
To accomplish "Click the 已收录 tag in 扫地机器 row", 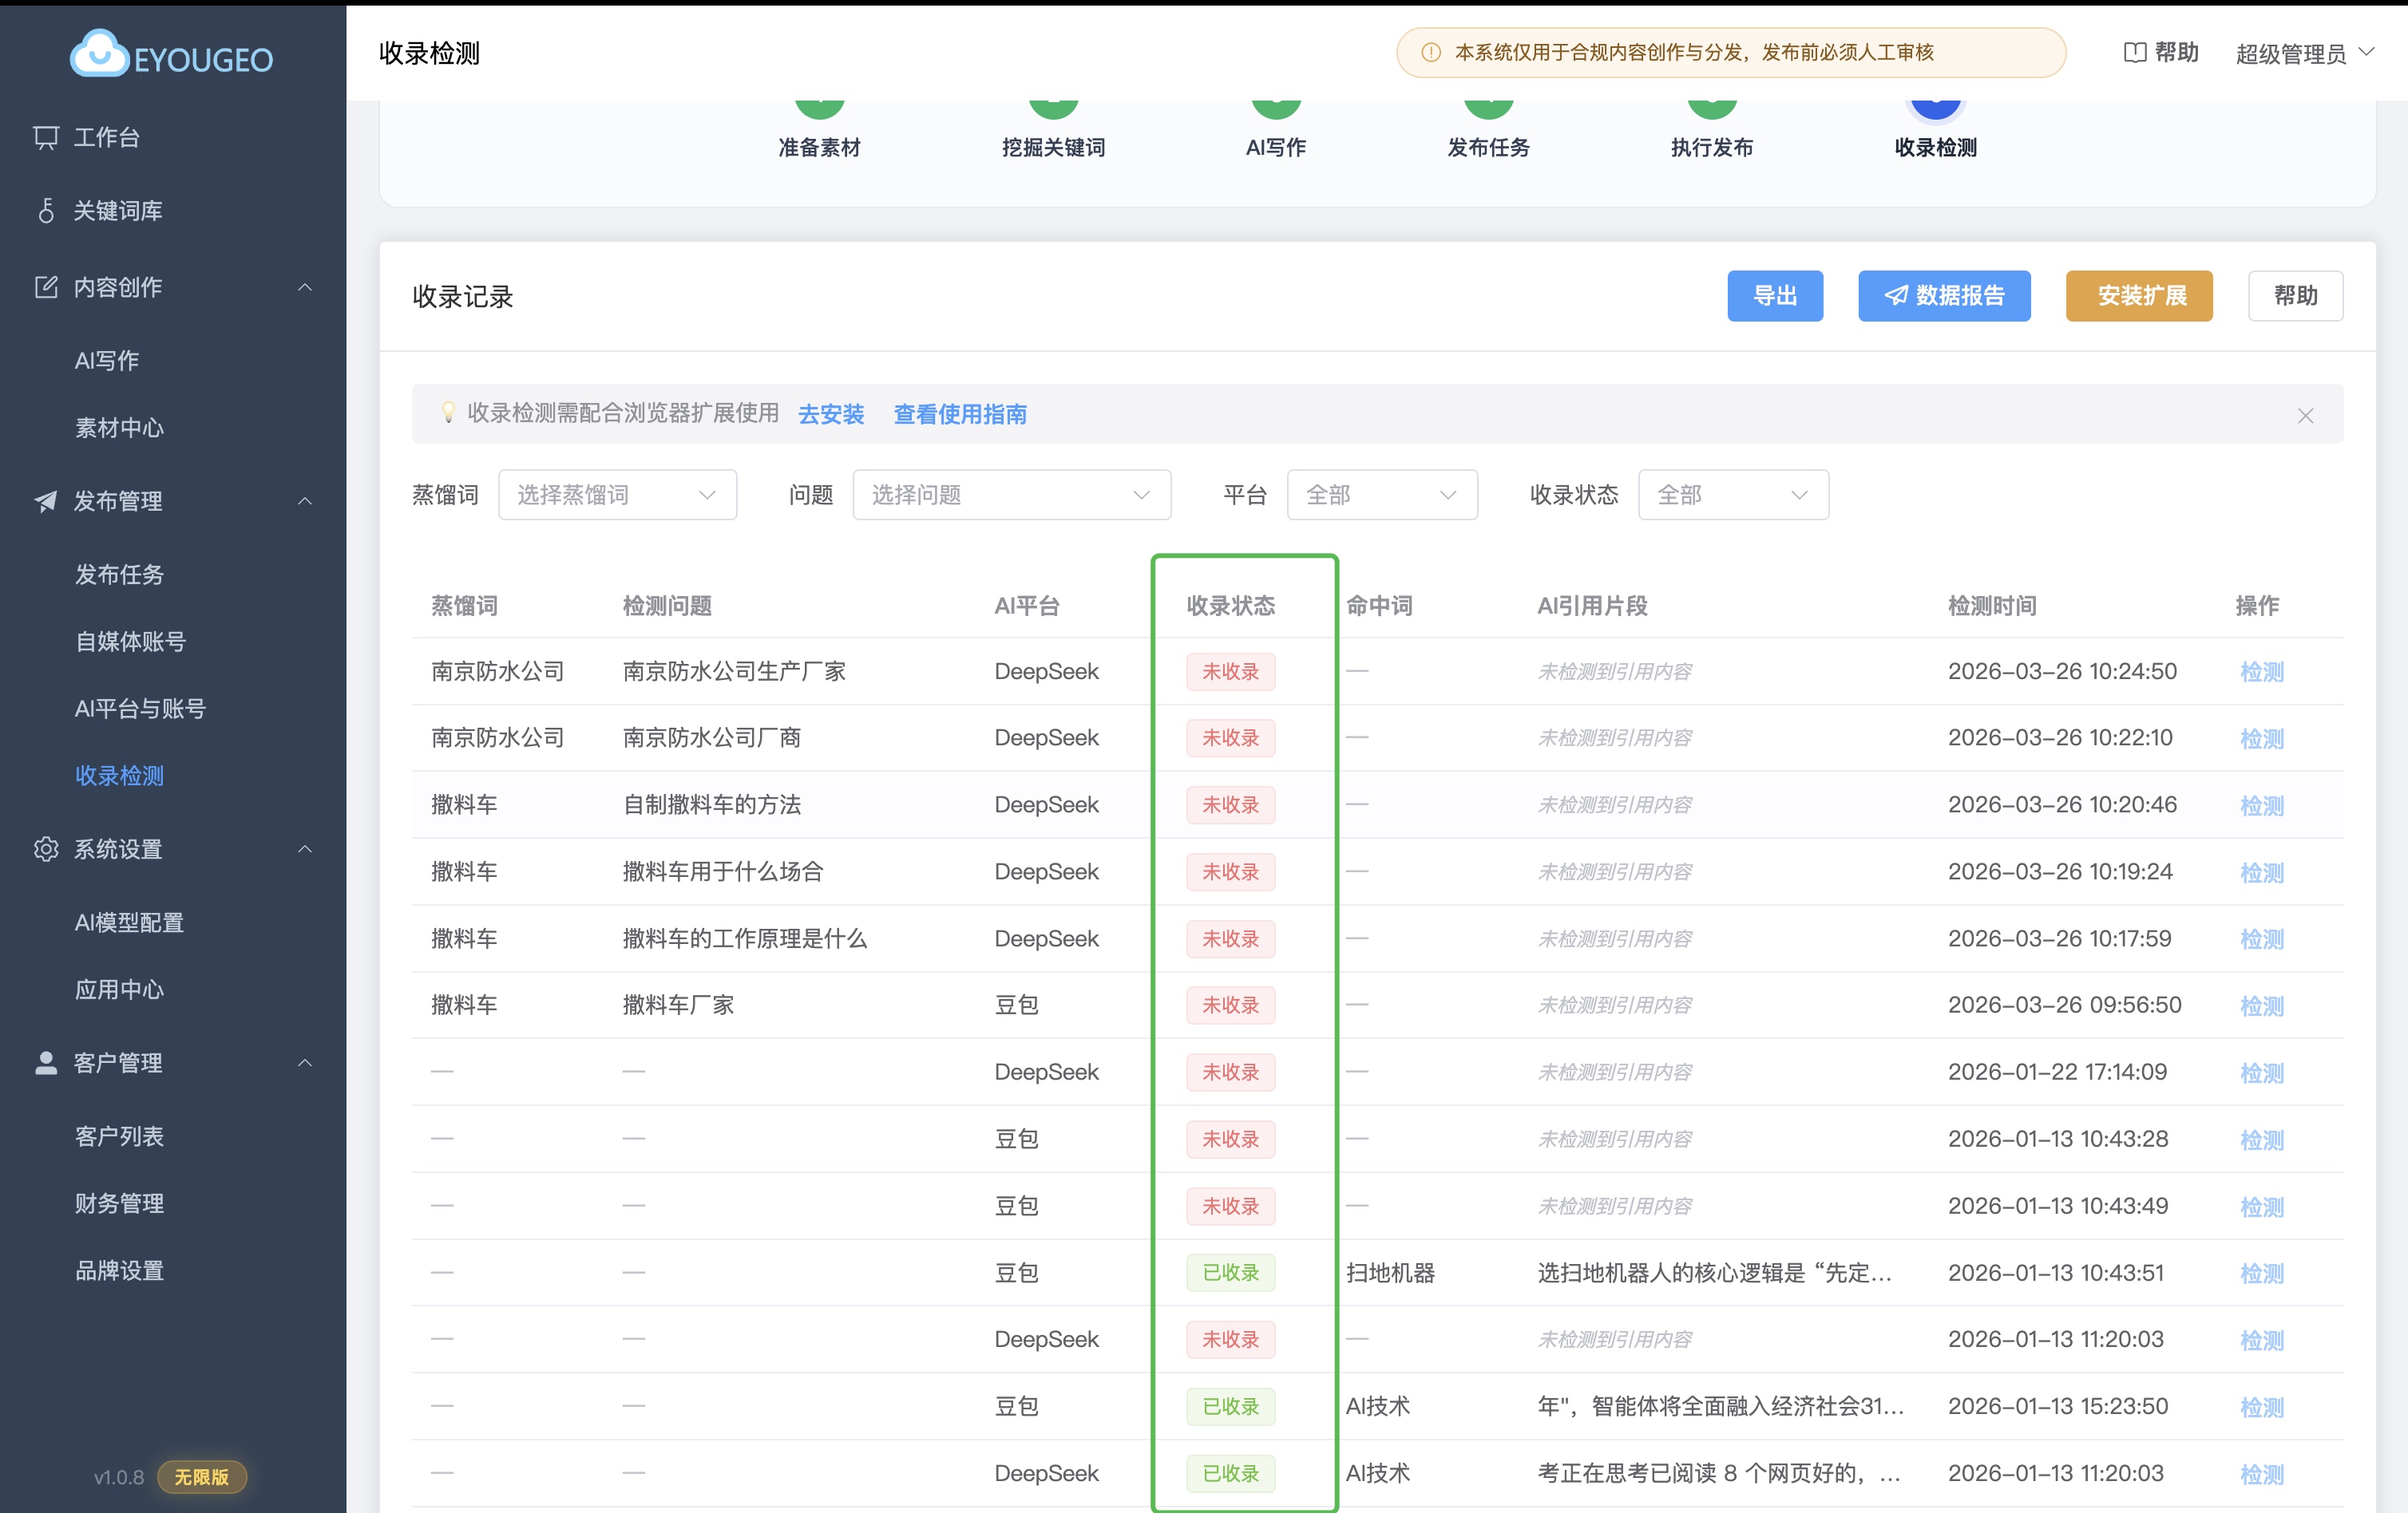I will click(x=1231, y=1273).
